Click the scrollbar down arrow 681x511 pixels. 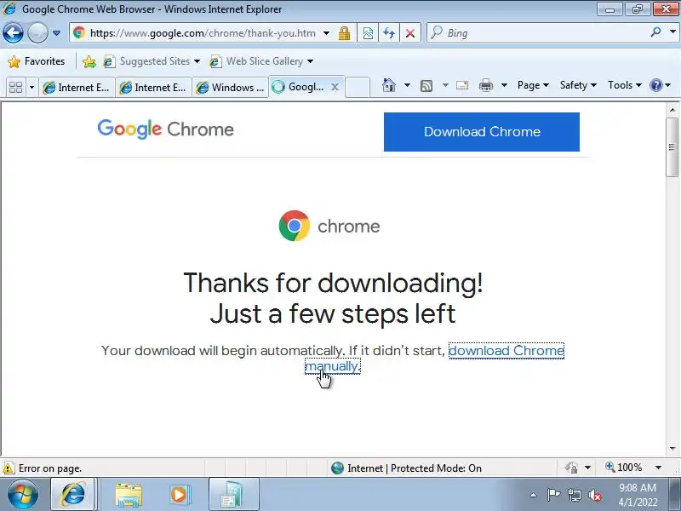pyautogui.click(x=672, y=449)
